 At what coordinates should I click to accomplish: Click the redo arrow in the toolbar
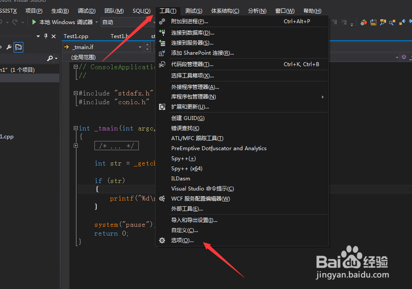(x=15, y=22)
